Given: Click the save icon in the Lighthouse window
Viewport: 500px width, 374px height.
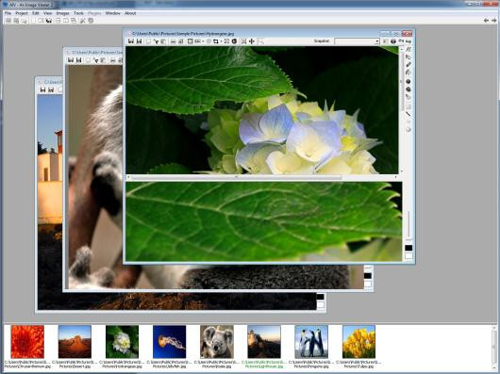Looking at the screenshot, I should (42, 90).
